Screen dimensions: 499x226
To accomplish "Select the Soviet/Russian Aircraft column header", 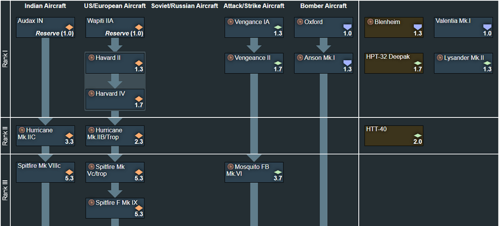I will pos(185,6).
